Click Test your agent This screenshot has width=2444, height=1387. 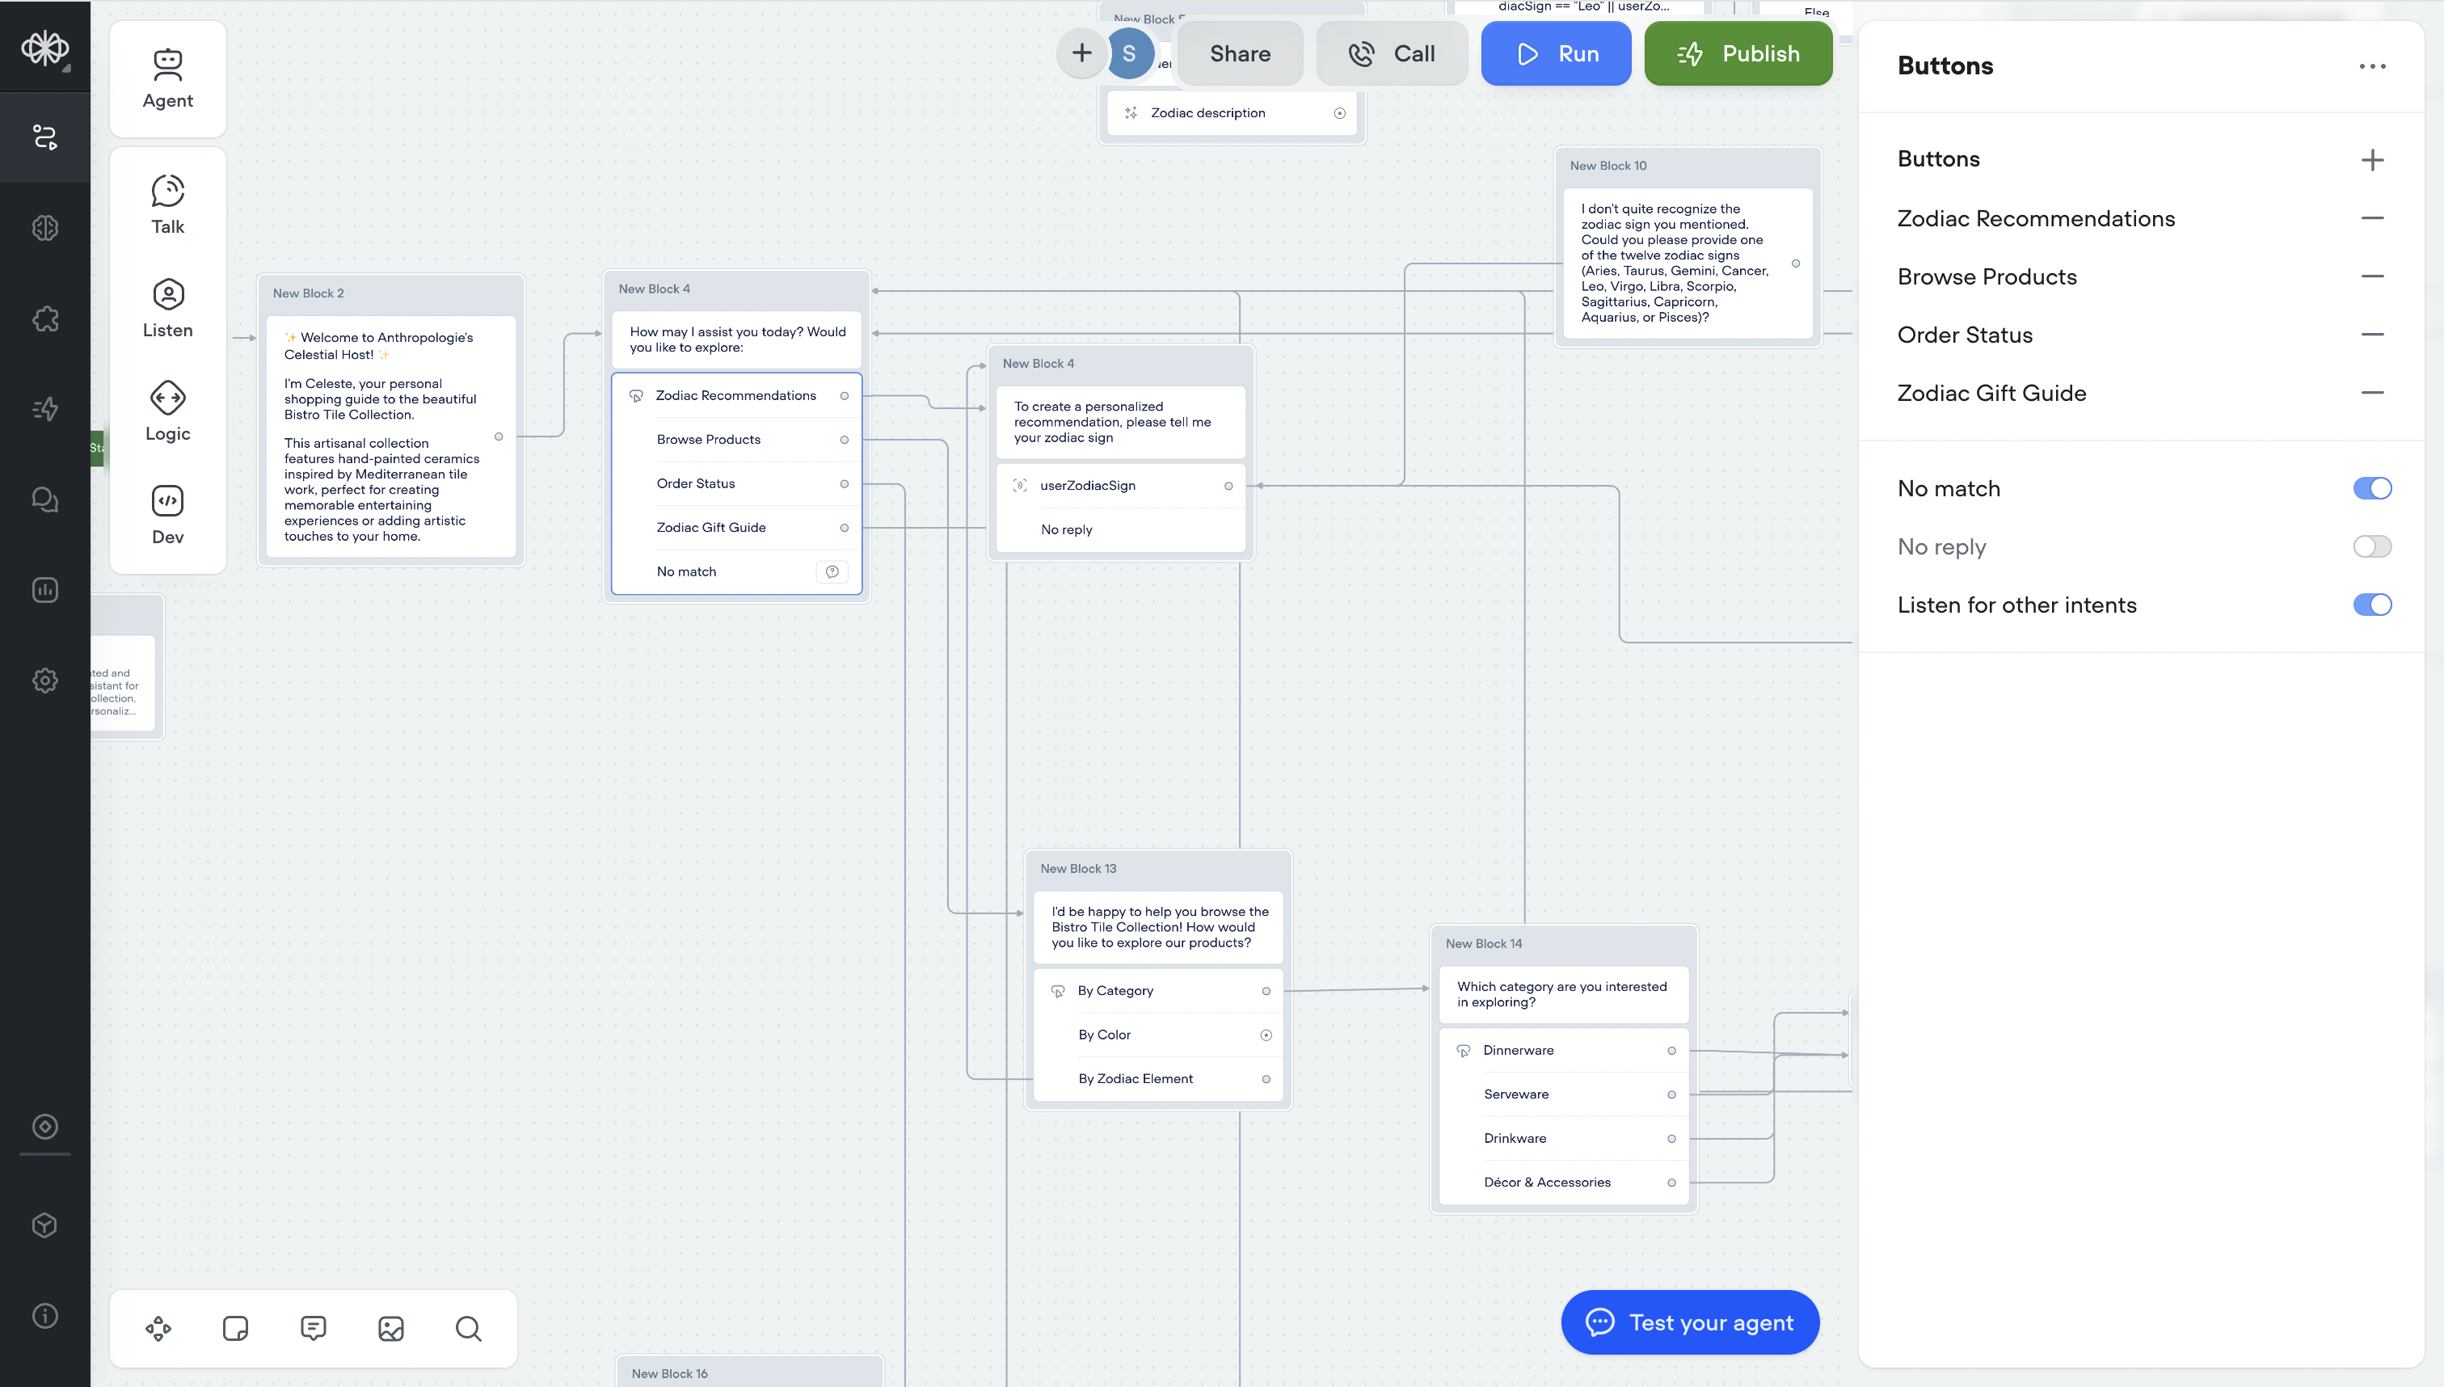coord(1690,1322)
